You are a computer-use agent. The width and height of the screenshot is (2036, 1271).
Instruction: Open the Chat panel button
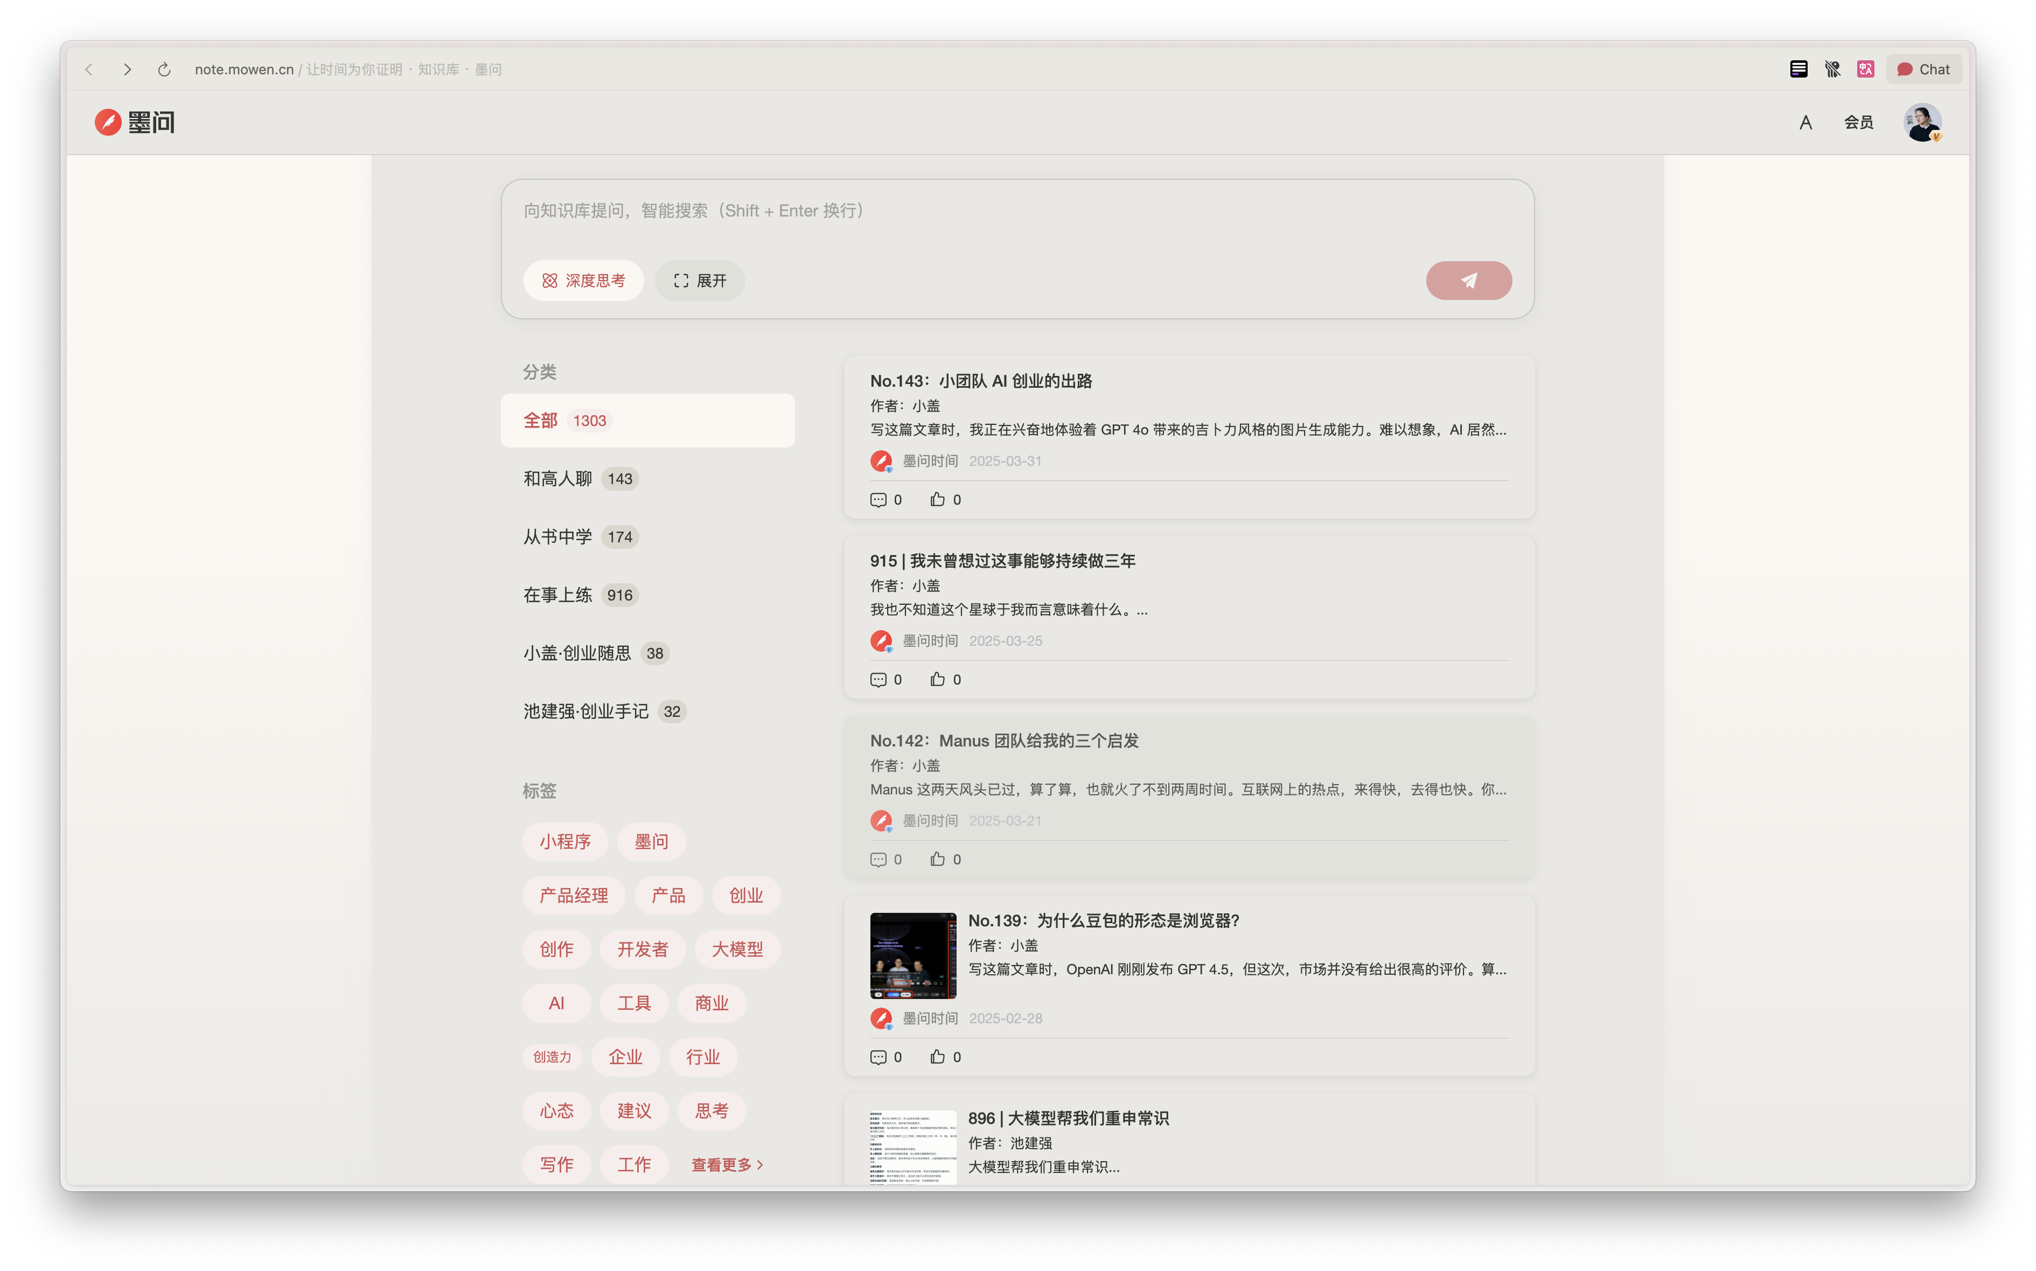[x=1923, y=70]
